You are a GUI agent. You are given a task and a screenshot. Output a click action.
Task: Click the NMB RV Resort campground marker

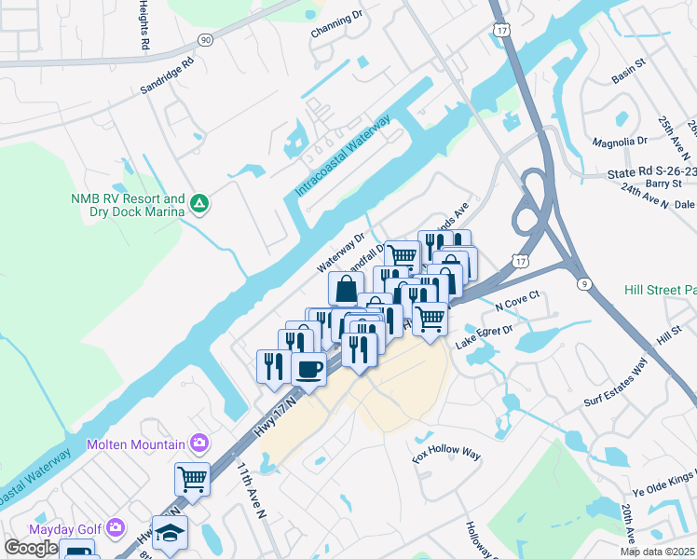tap(199, 204)
